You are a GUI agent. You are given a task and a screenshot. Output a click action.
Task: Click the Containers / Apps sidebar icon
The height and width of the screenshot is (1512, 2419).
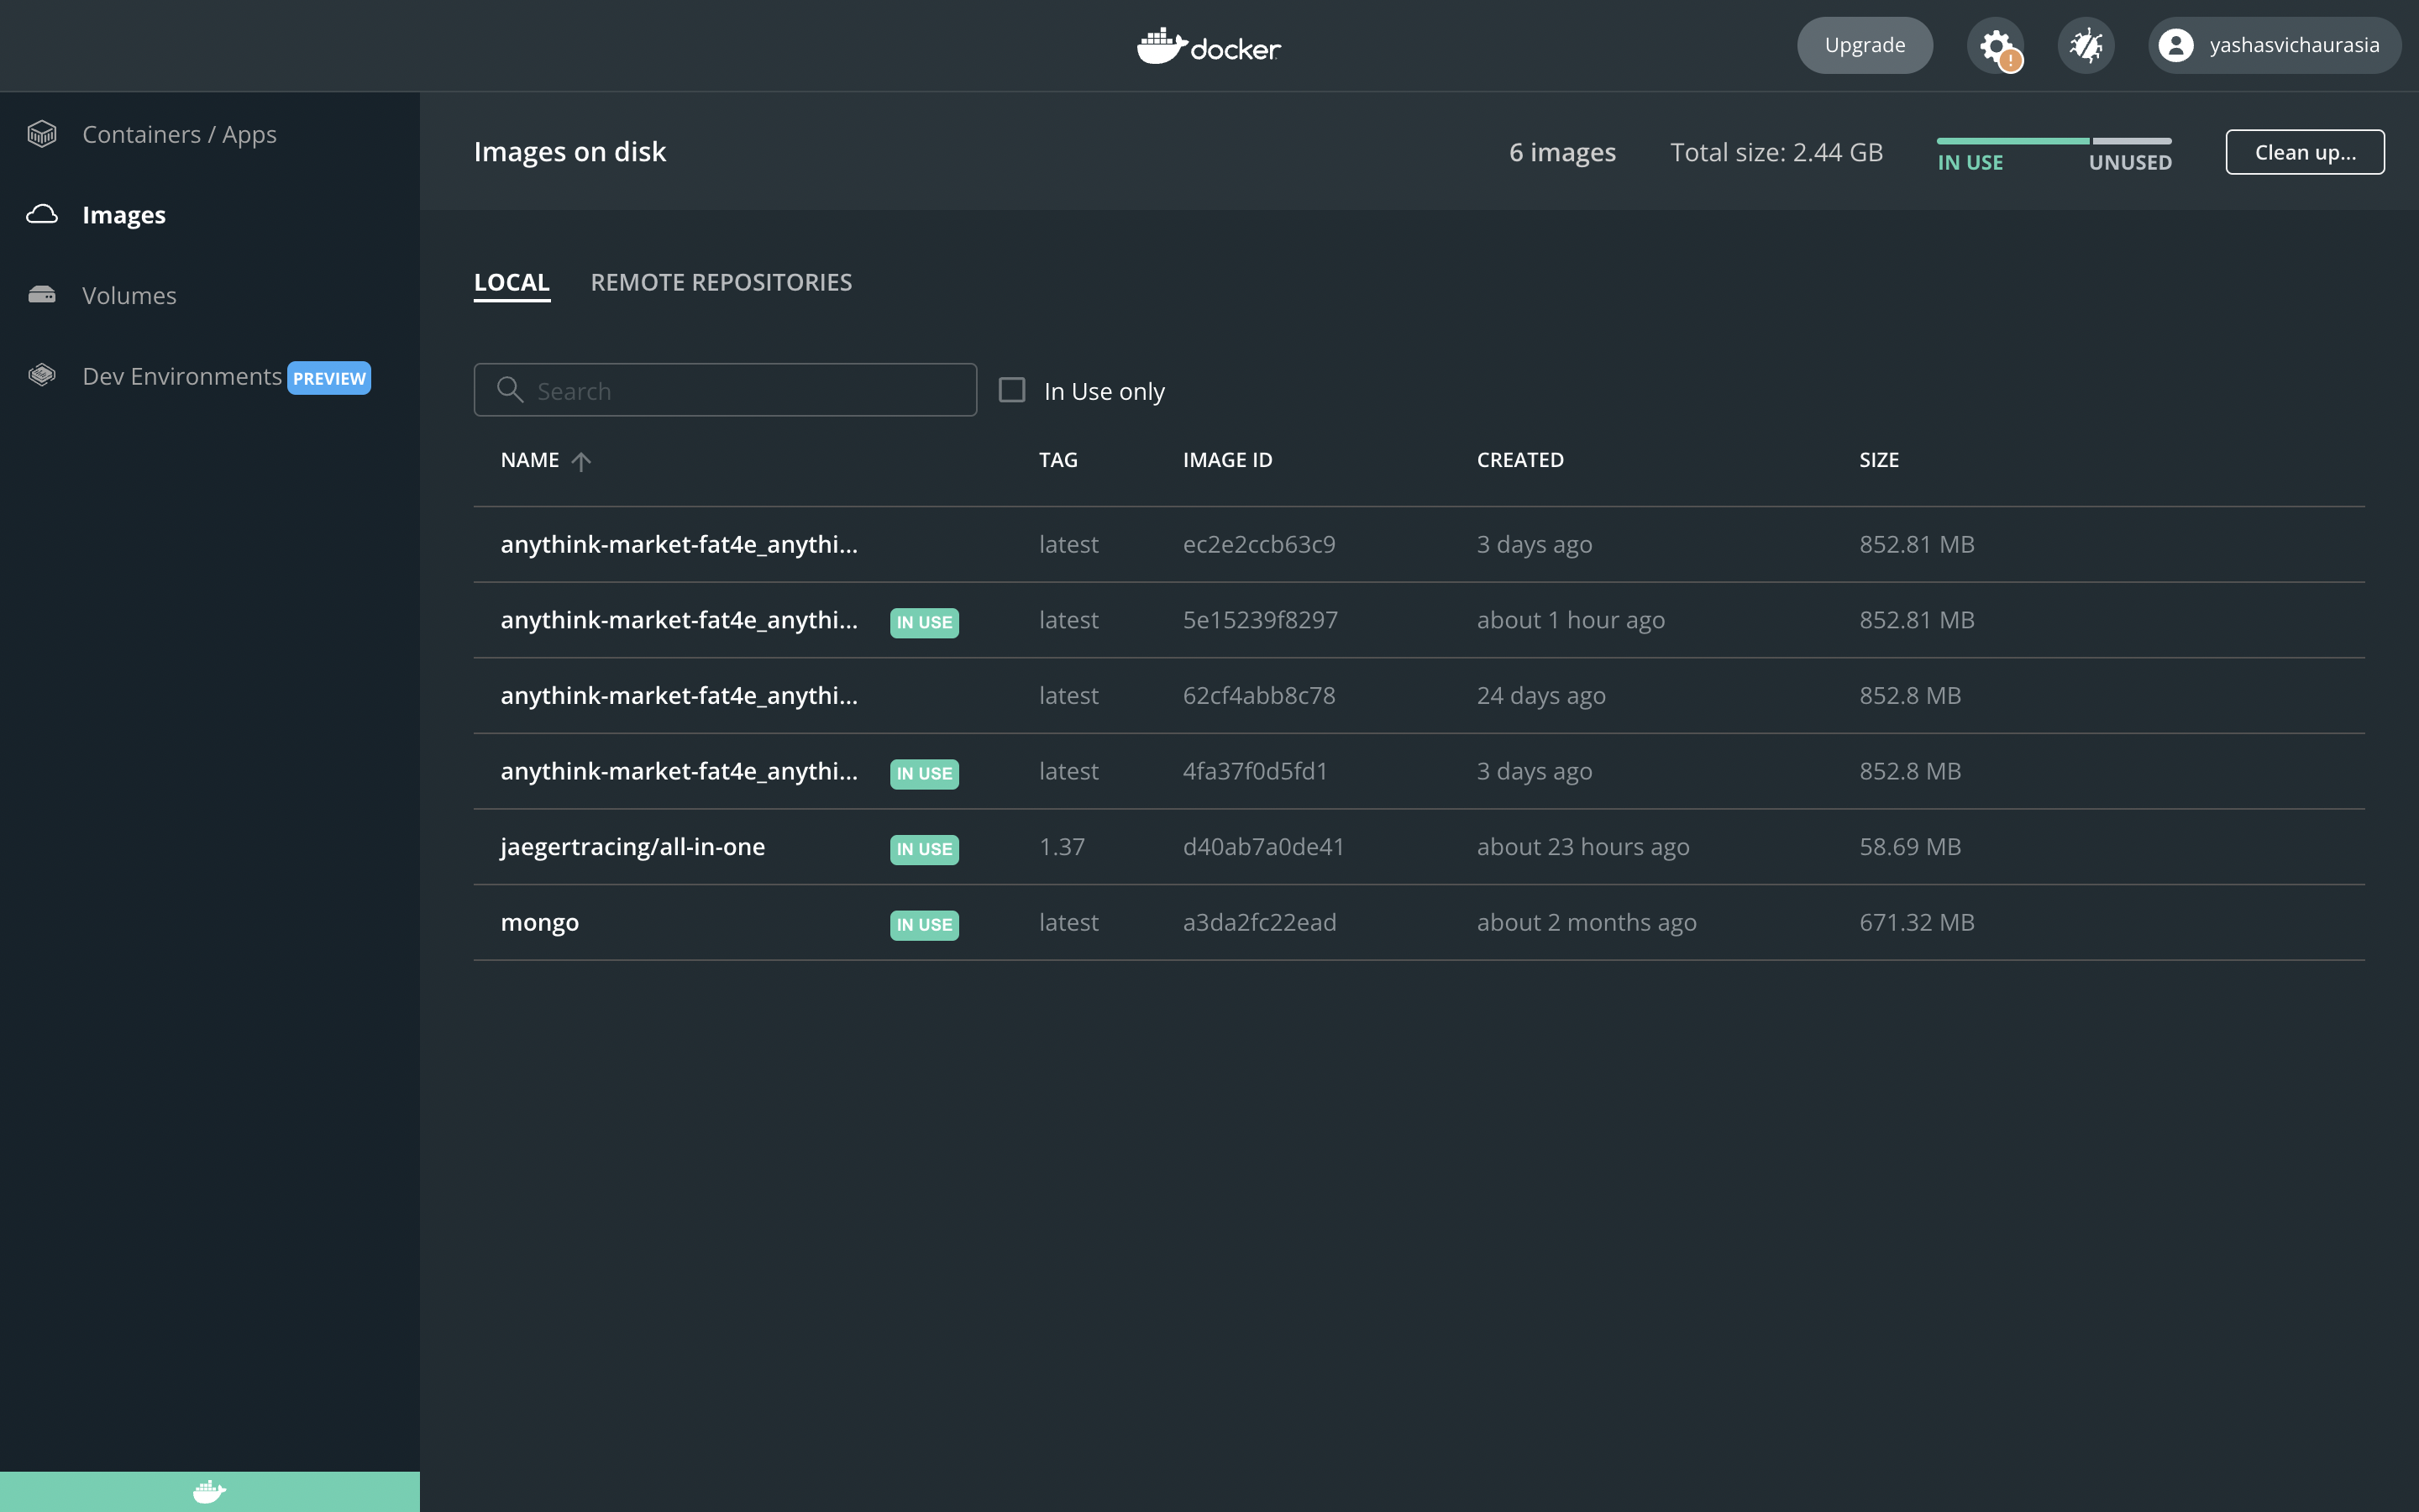click(x=42, y=134)
